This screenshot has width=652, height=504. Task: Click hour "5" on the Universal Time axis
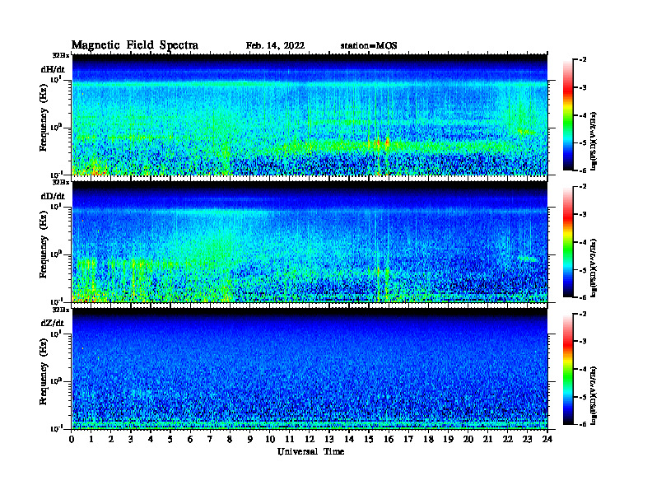[170, 440]
